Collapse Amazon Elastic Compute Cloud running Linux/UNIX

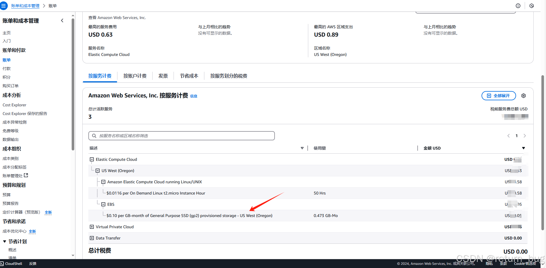(103, 182)
